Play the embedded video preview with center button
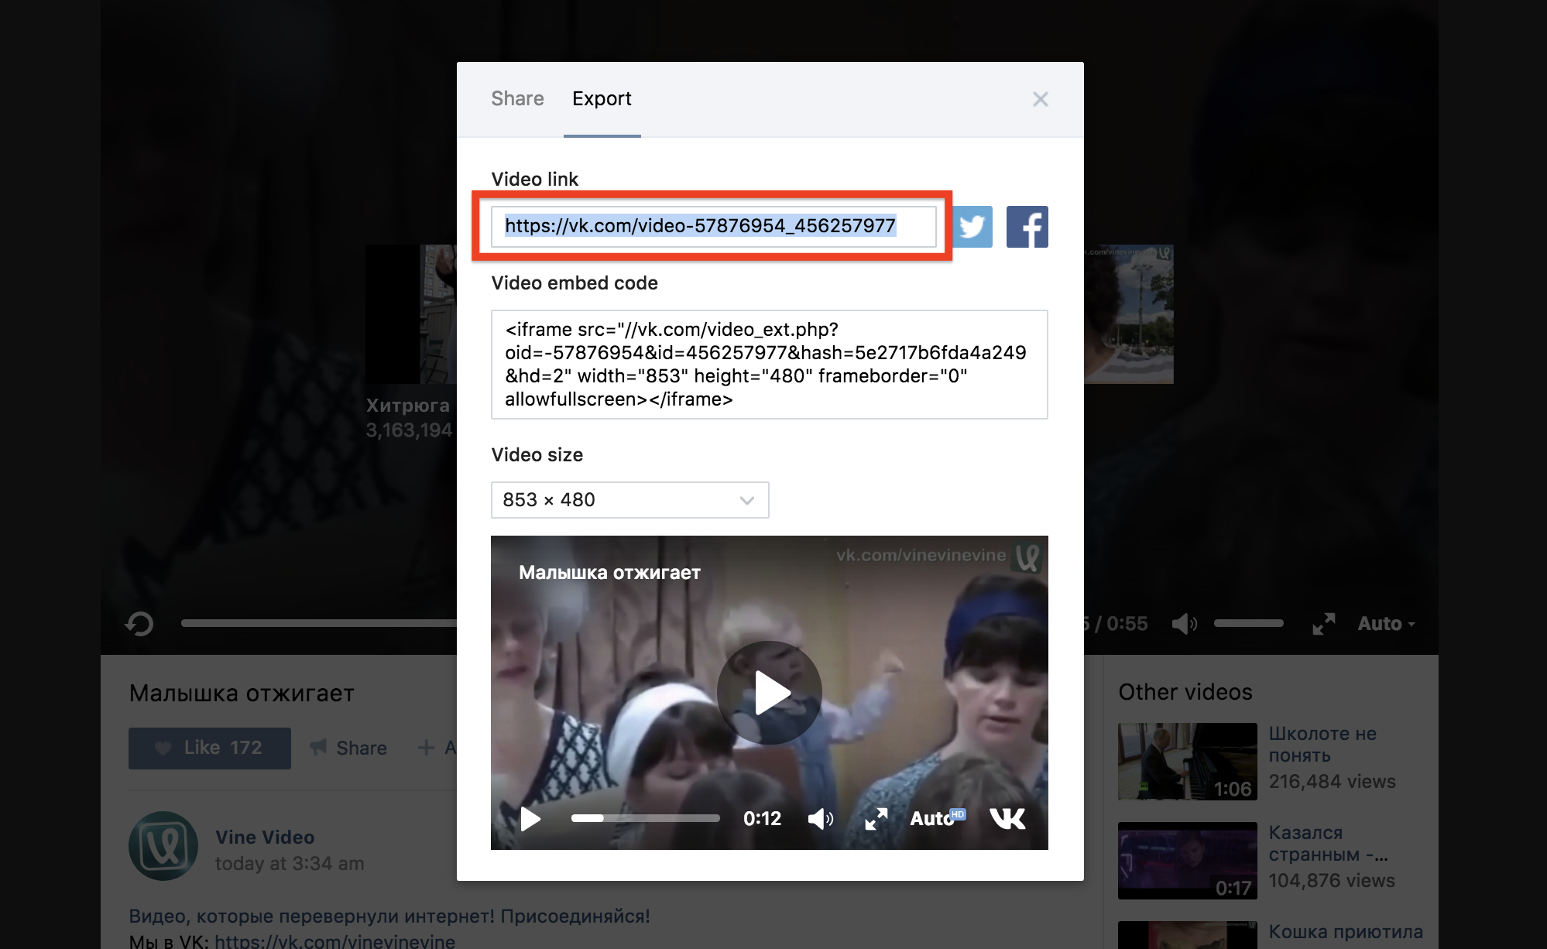This screenshot has width=1547, height=949. 770,693
